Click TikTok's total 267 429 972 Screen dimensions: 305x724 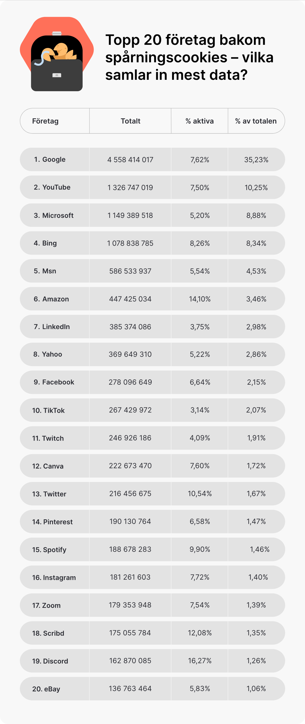(x=130, y=410)
